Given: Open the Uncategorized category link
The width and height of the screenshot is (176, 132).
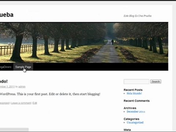Looking at the screenshot, I should [135, 122].
